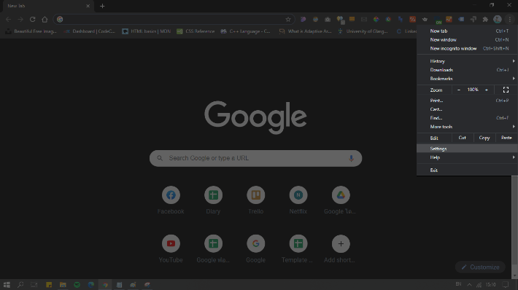Open the Template shortcut
Viewport: 518px width, 290px height.
point(298,248)
